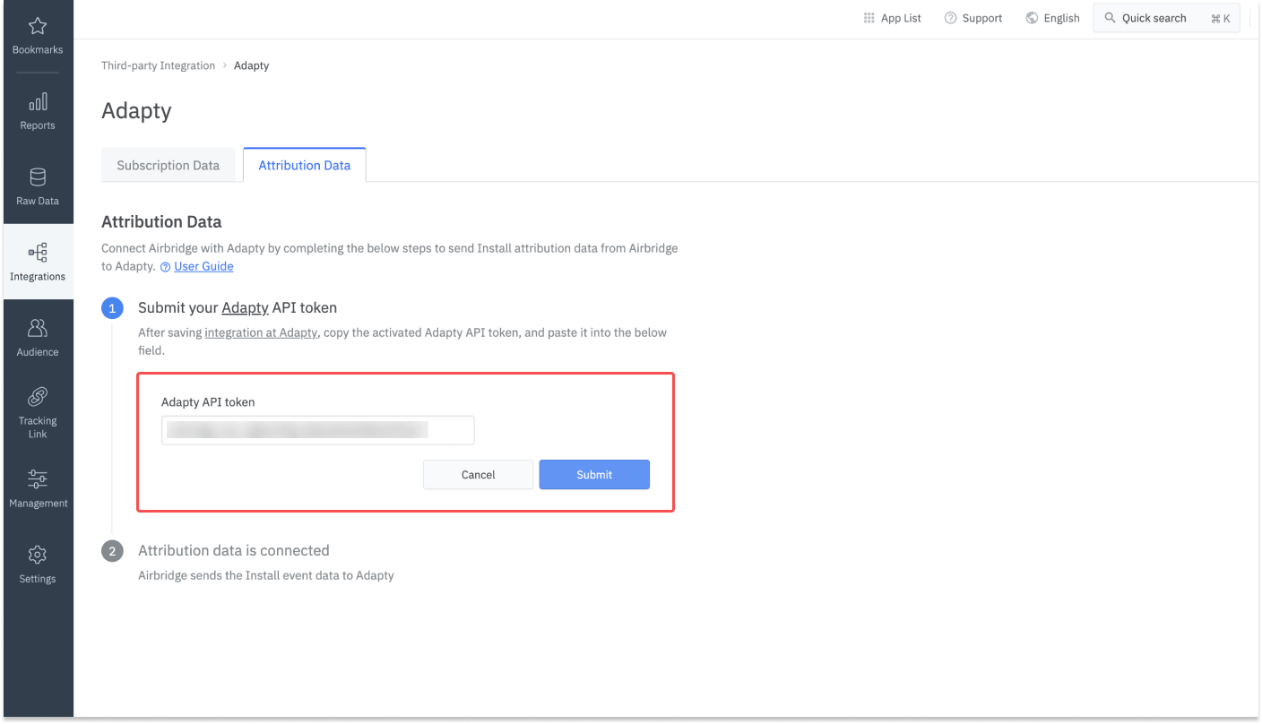This screenshot has height=724, width=1262.
Task: Click the globe language icon
Action: pyautogui.click(x=1032, y=18)
